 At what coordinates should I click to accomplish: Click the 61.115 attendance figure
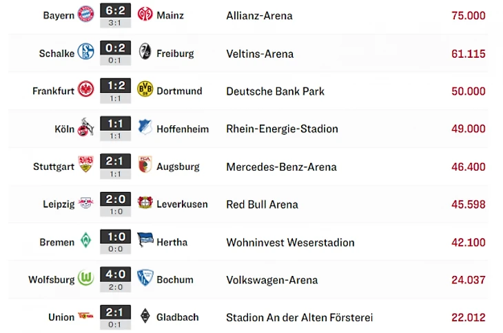click(x=469, y=54)
